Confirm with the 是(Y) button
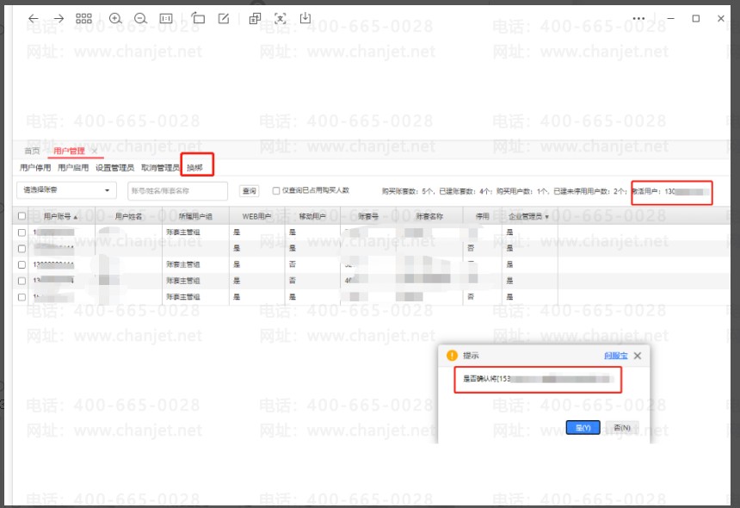 583,428
